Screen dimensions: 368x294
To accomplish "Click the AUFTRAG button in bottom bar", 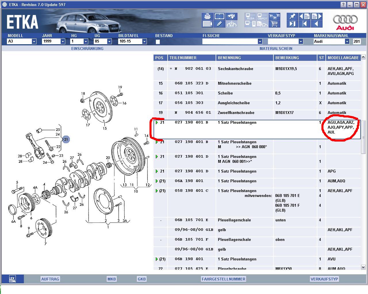I will [x=50, y=279].
